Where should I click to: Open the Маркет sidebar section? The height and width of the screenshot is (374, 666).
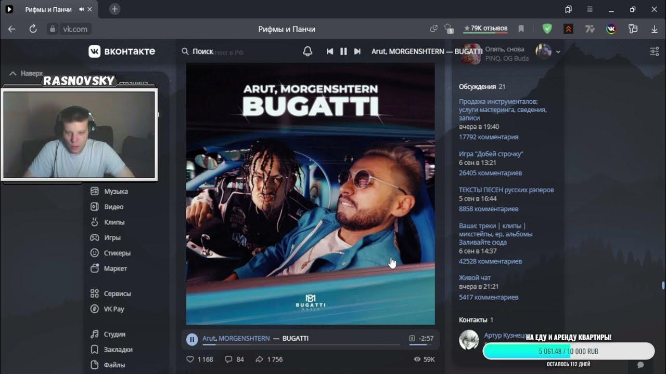click(109, 269)
